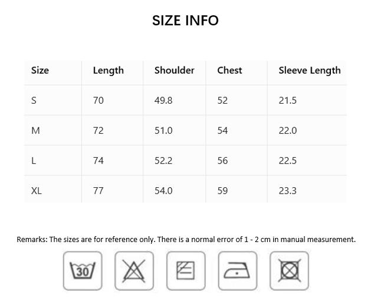
Task: Click the ironing care icon
Action: pos(238,271)
